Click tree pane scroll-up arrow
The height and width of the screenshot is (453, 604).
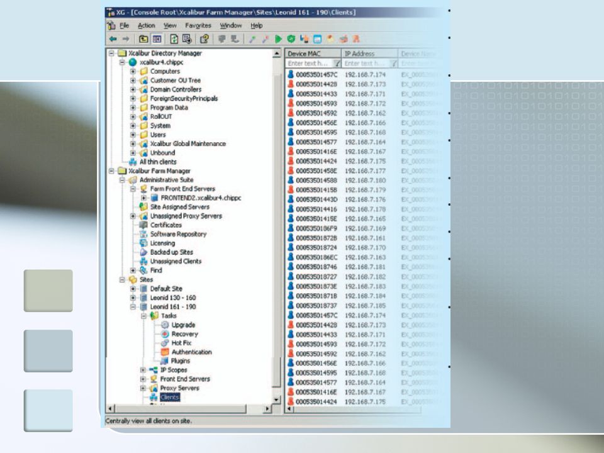(x=276, y=53)
